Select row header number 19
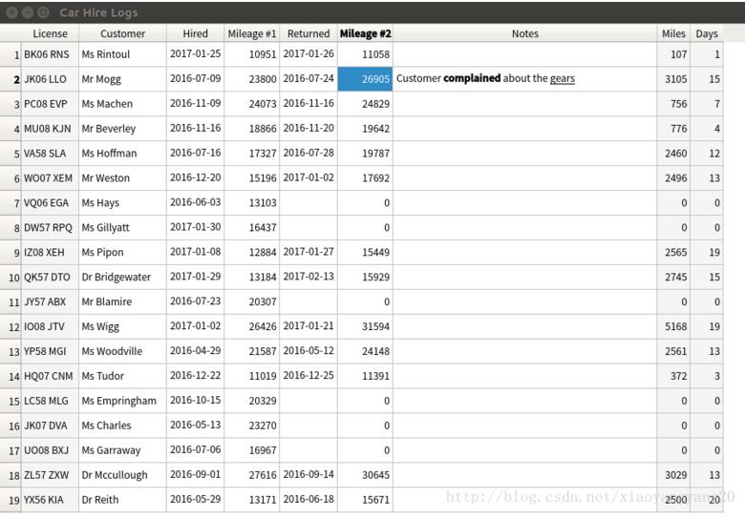The width and height of the screenshot is (745, 519). pos(11,500)
